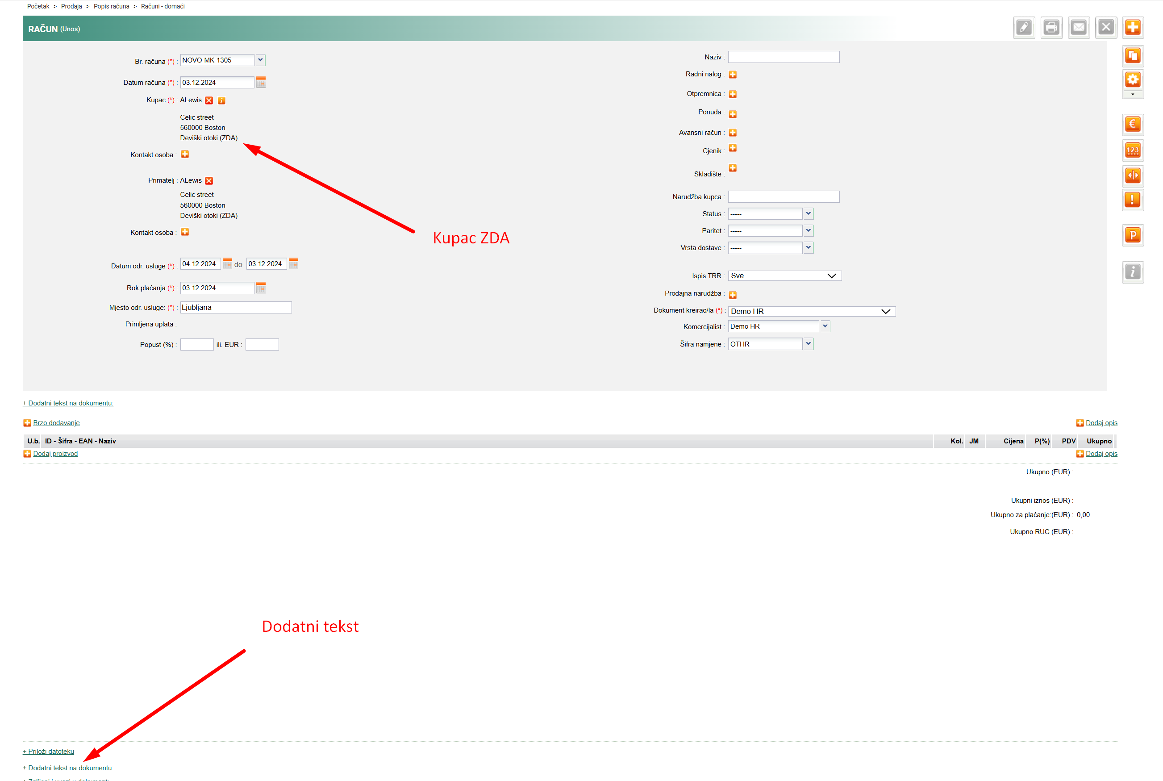Add Radni nalog with plus icon

[x=732, y=75]
